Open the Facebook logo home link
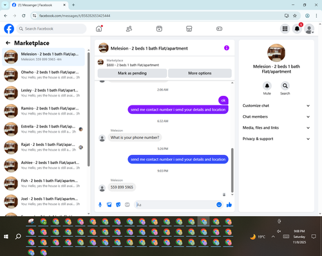Screen dimensions: 322x256 [x=9, y=29]
